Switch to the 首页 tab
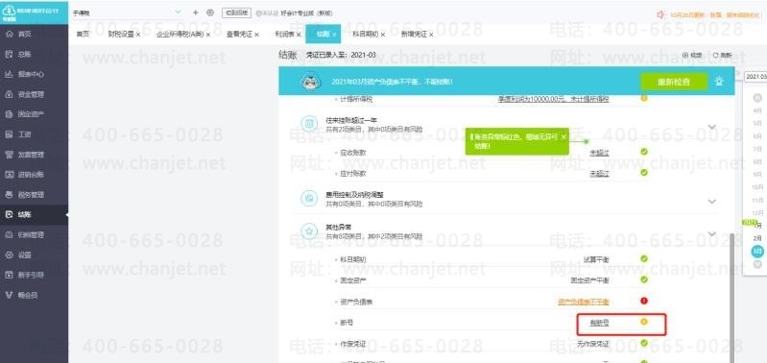 click(x=84, y=35)
